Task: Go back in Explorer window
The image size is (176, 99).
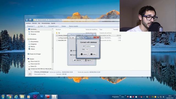Action: pos(27,20)
